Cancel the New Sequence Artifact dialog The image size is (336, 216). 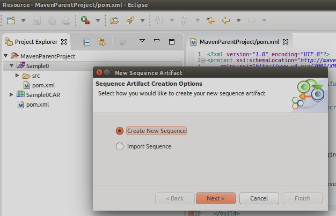point(259,198)
